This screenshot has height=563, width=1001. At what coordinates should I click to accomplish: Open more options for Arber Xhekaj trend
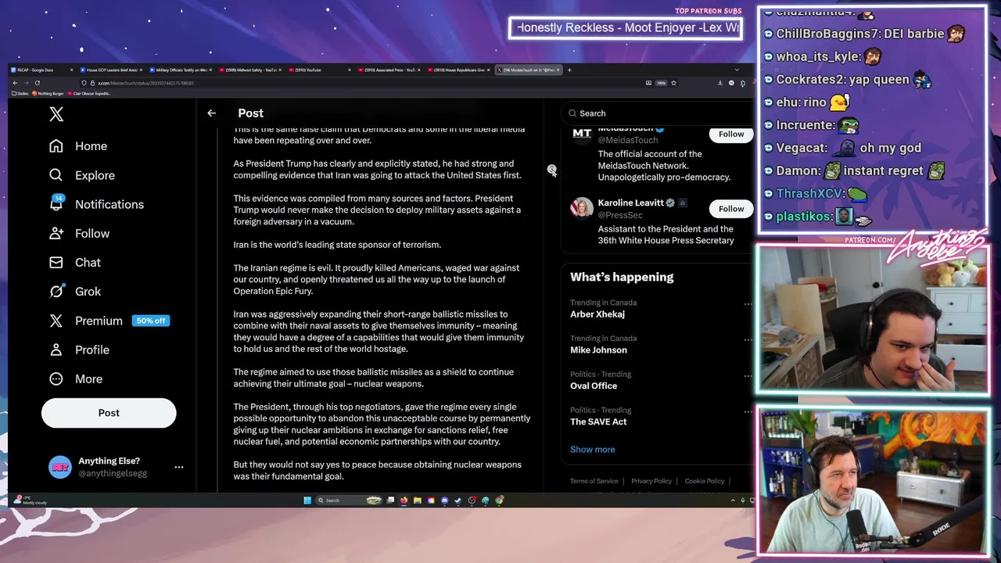748,303
